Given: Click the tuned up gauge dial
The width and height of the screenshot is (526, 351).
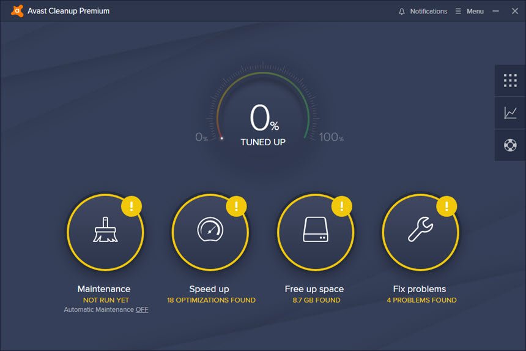Looking at the screenshot, I should tap(263, 105).
